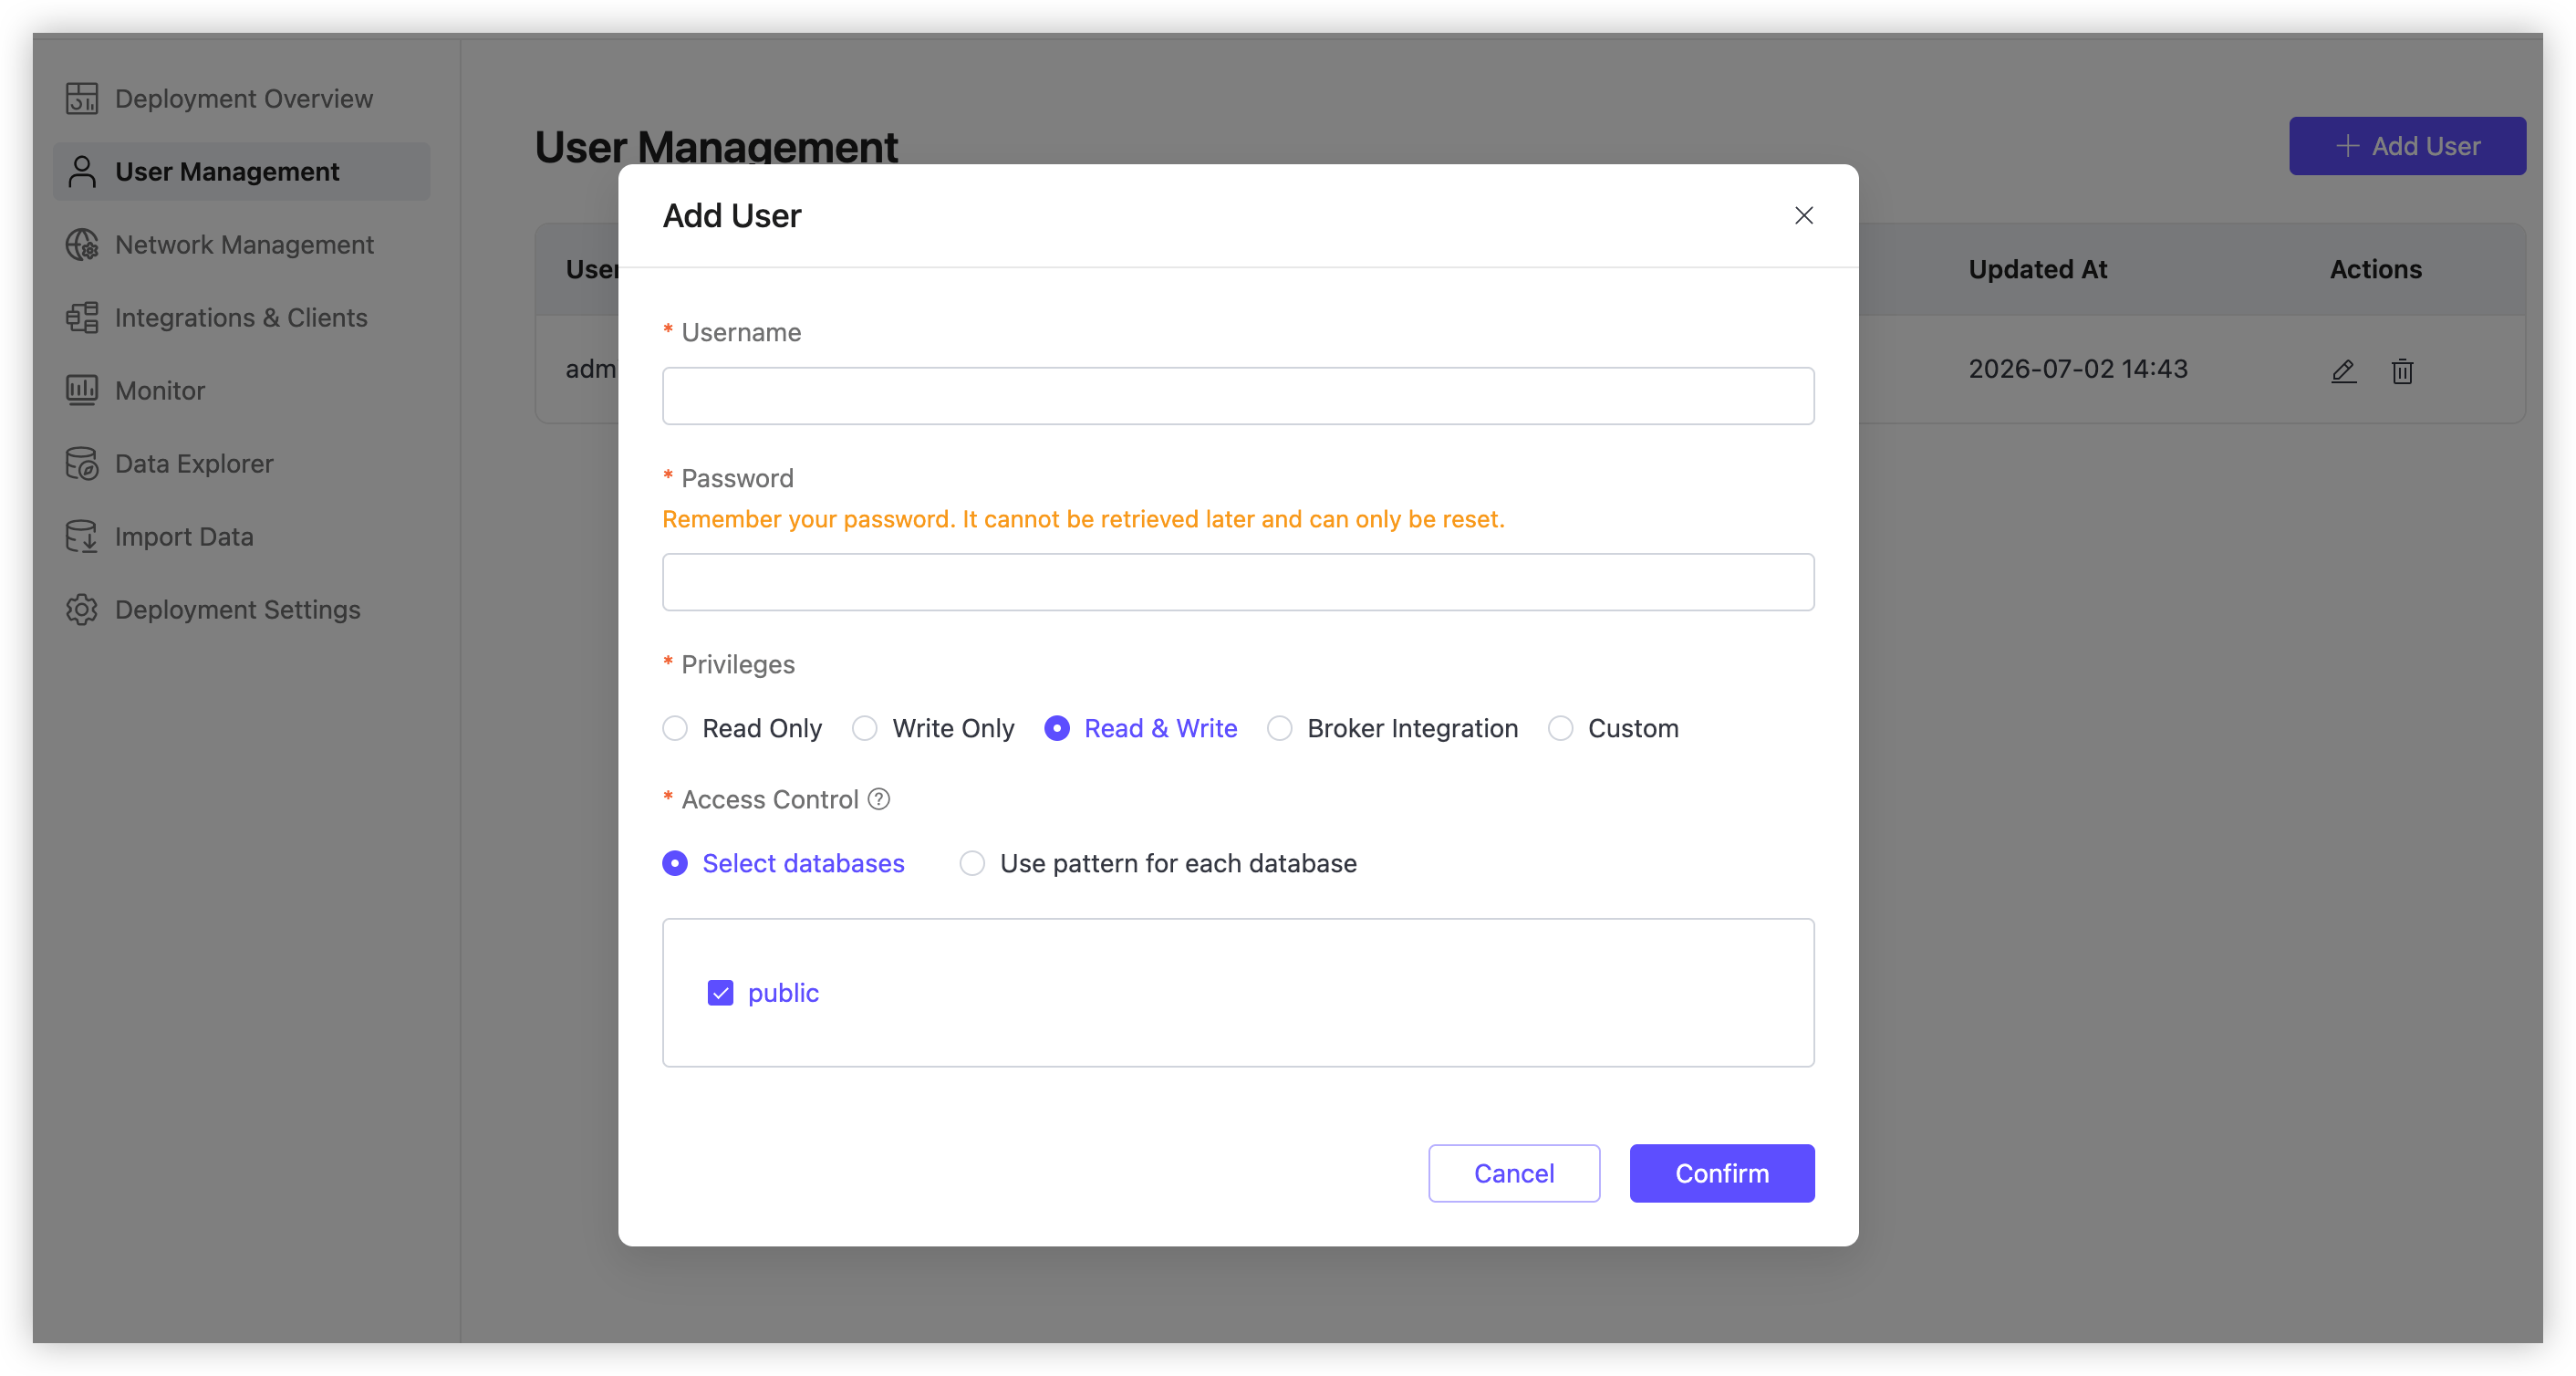Go to Integrations & Clients page
This screenshot has width=2576, height=1376.
click(x=241, y=317)
